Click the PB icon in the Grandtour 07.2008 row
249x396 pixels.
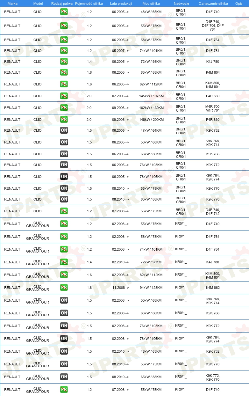point(64,390)
